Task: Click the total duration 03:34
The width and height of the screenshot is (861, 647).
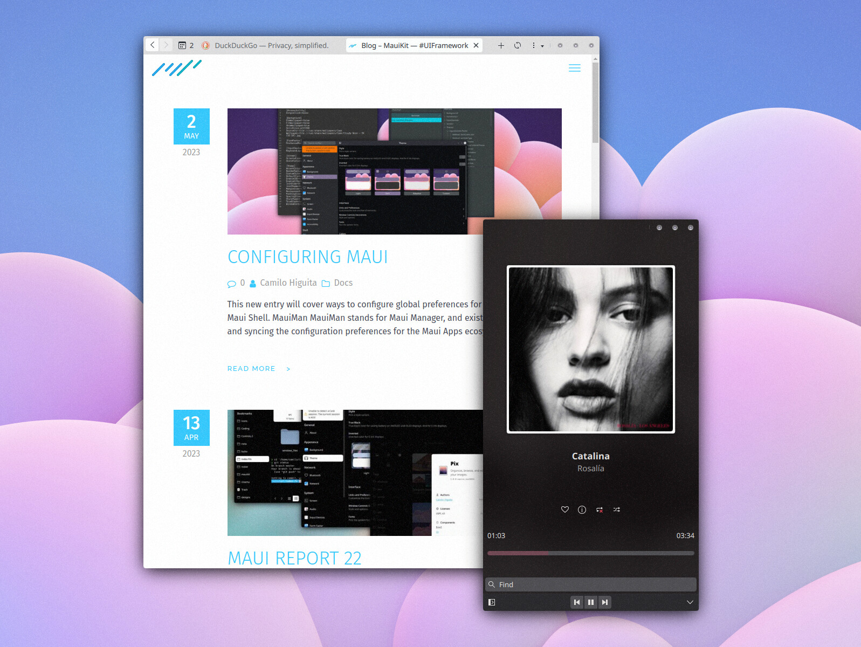Action: (x=685, y=535)
